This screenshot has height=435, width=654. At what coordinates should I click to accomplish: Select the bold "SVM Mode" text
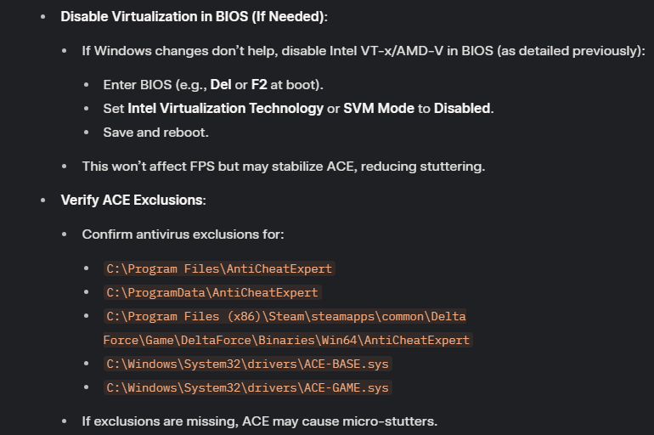point(379,109)
